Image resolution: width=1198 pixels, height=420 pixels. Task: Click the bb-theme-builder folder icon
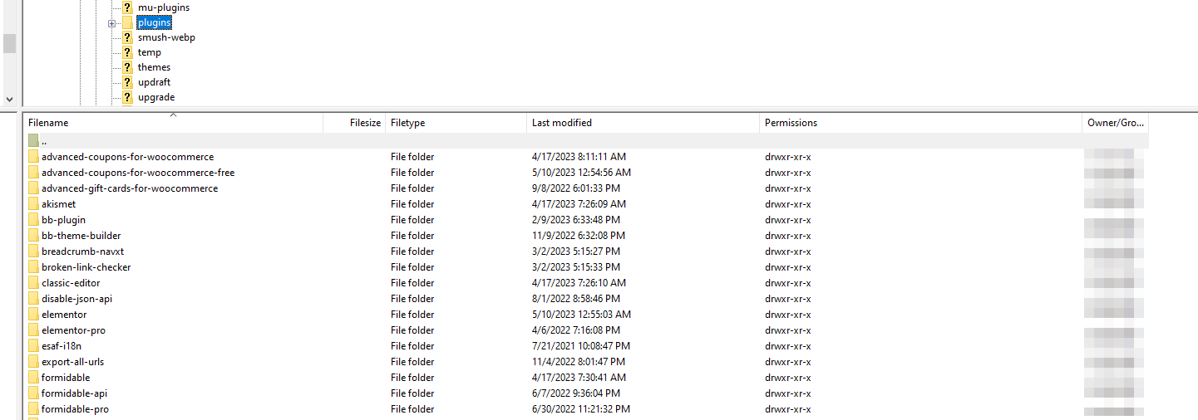tap(33, 236)
